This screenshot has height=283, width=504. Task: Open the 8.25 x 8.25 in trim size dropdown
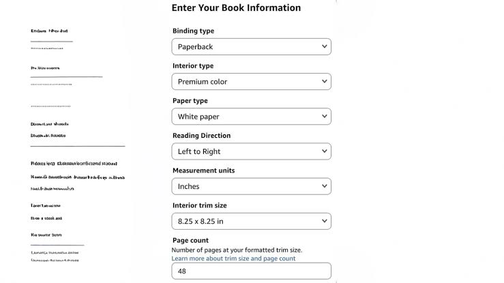pos(252,221)
